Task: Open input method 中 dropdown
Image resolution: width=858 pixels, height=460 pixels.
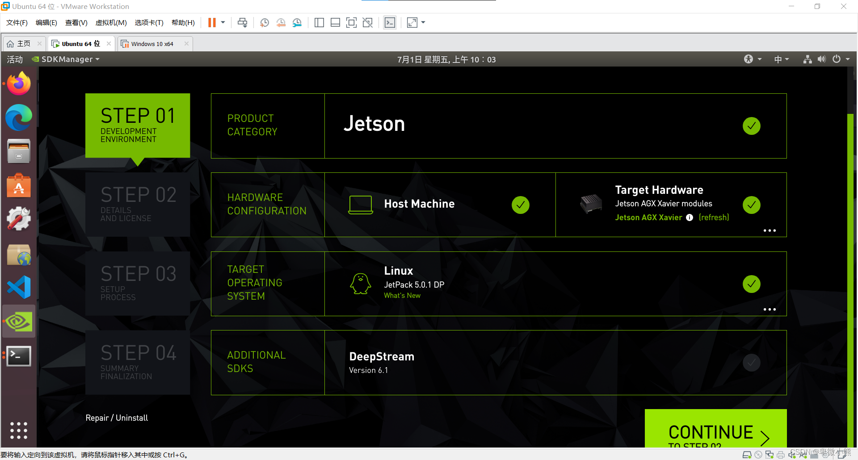Action: pyautogui.click(x=782, y=59)
